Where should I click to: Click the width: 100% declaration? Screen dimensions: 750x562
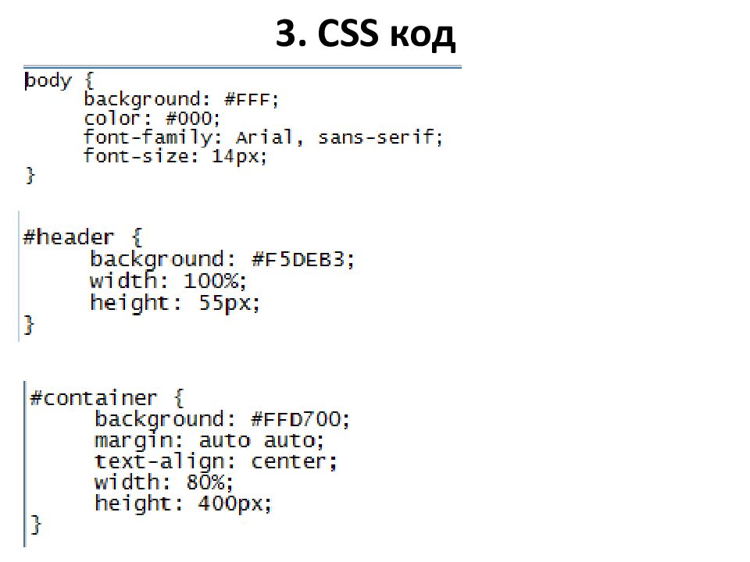click(168, 280)
